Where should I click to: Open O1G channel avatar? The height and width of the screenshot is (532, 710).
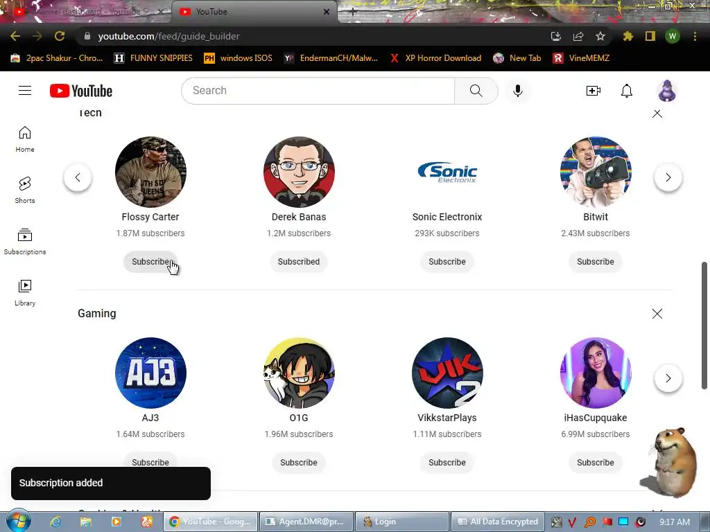click(299, 373)
